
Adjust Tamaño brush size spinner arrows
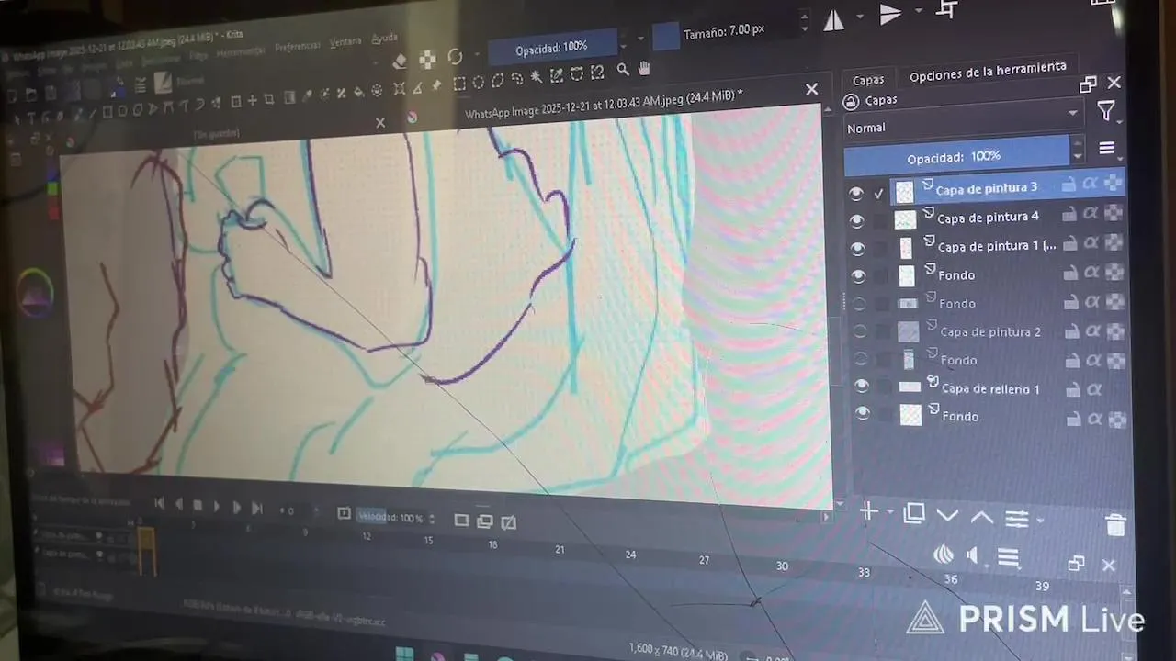coord(805,22)
